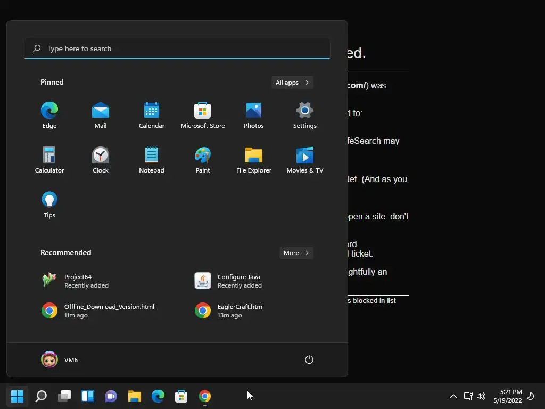Open notification center moon icon

(531, 396)
